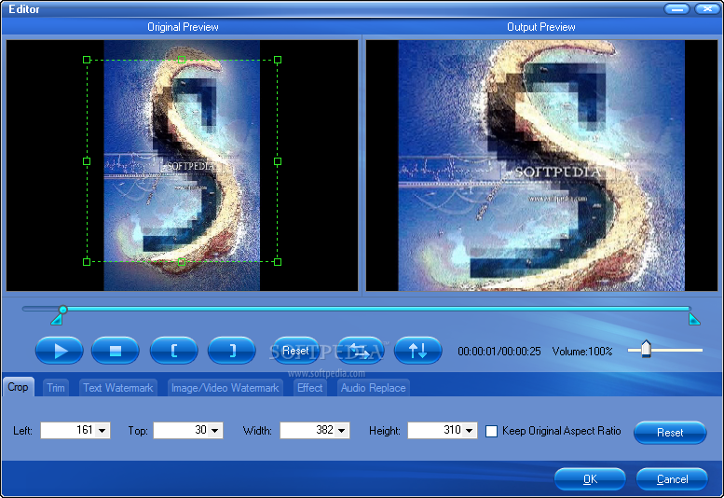Viewport: 724px width, 498px height.
Task: Flip the video vertically
Action: click(417, 351)
